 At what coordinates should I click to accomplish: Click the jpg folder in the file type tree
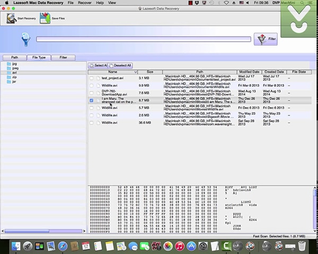[9, 64]
